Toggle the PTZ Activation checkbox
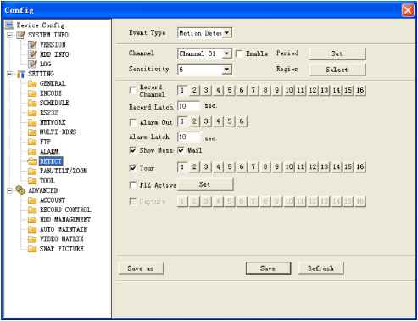This screenshot has width=418, height=321. click(x=132, y=185)
